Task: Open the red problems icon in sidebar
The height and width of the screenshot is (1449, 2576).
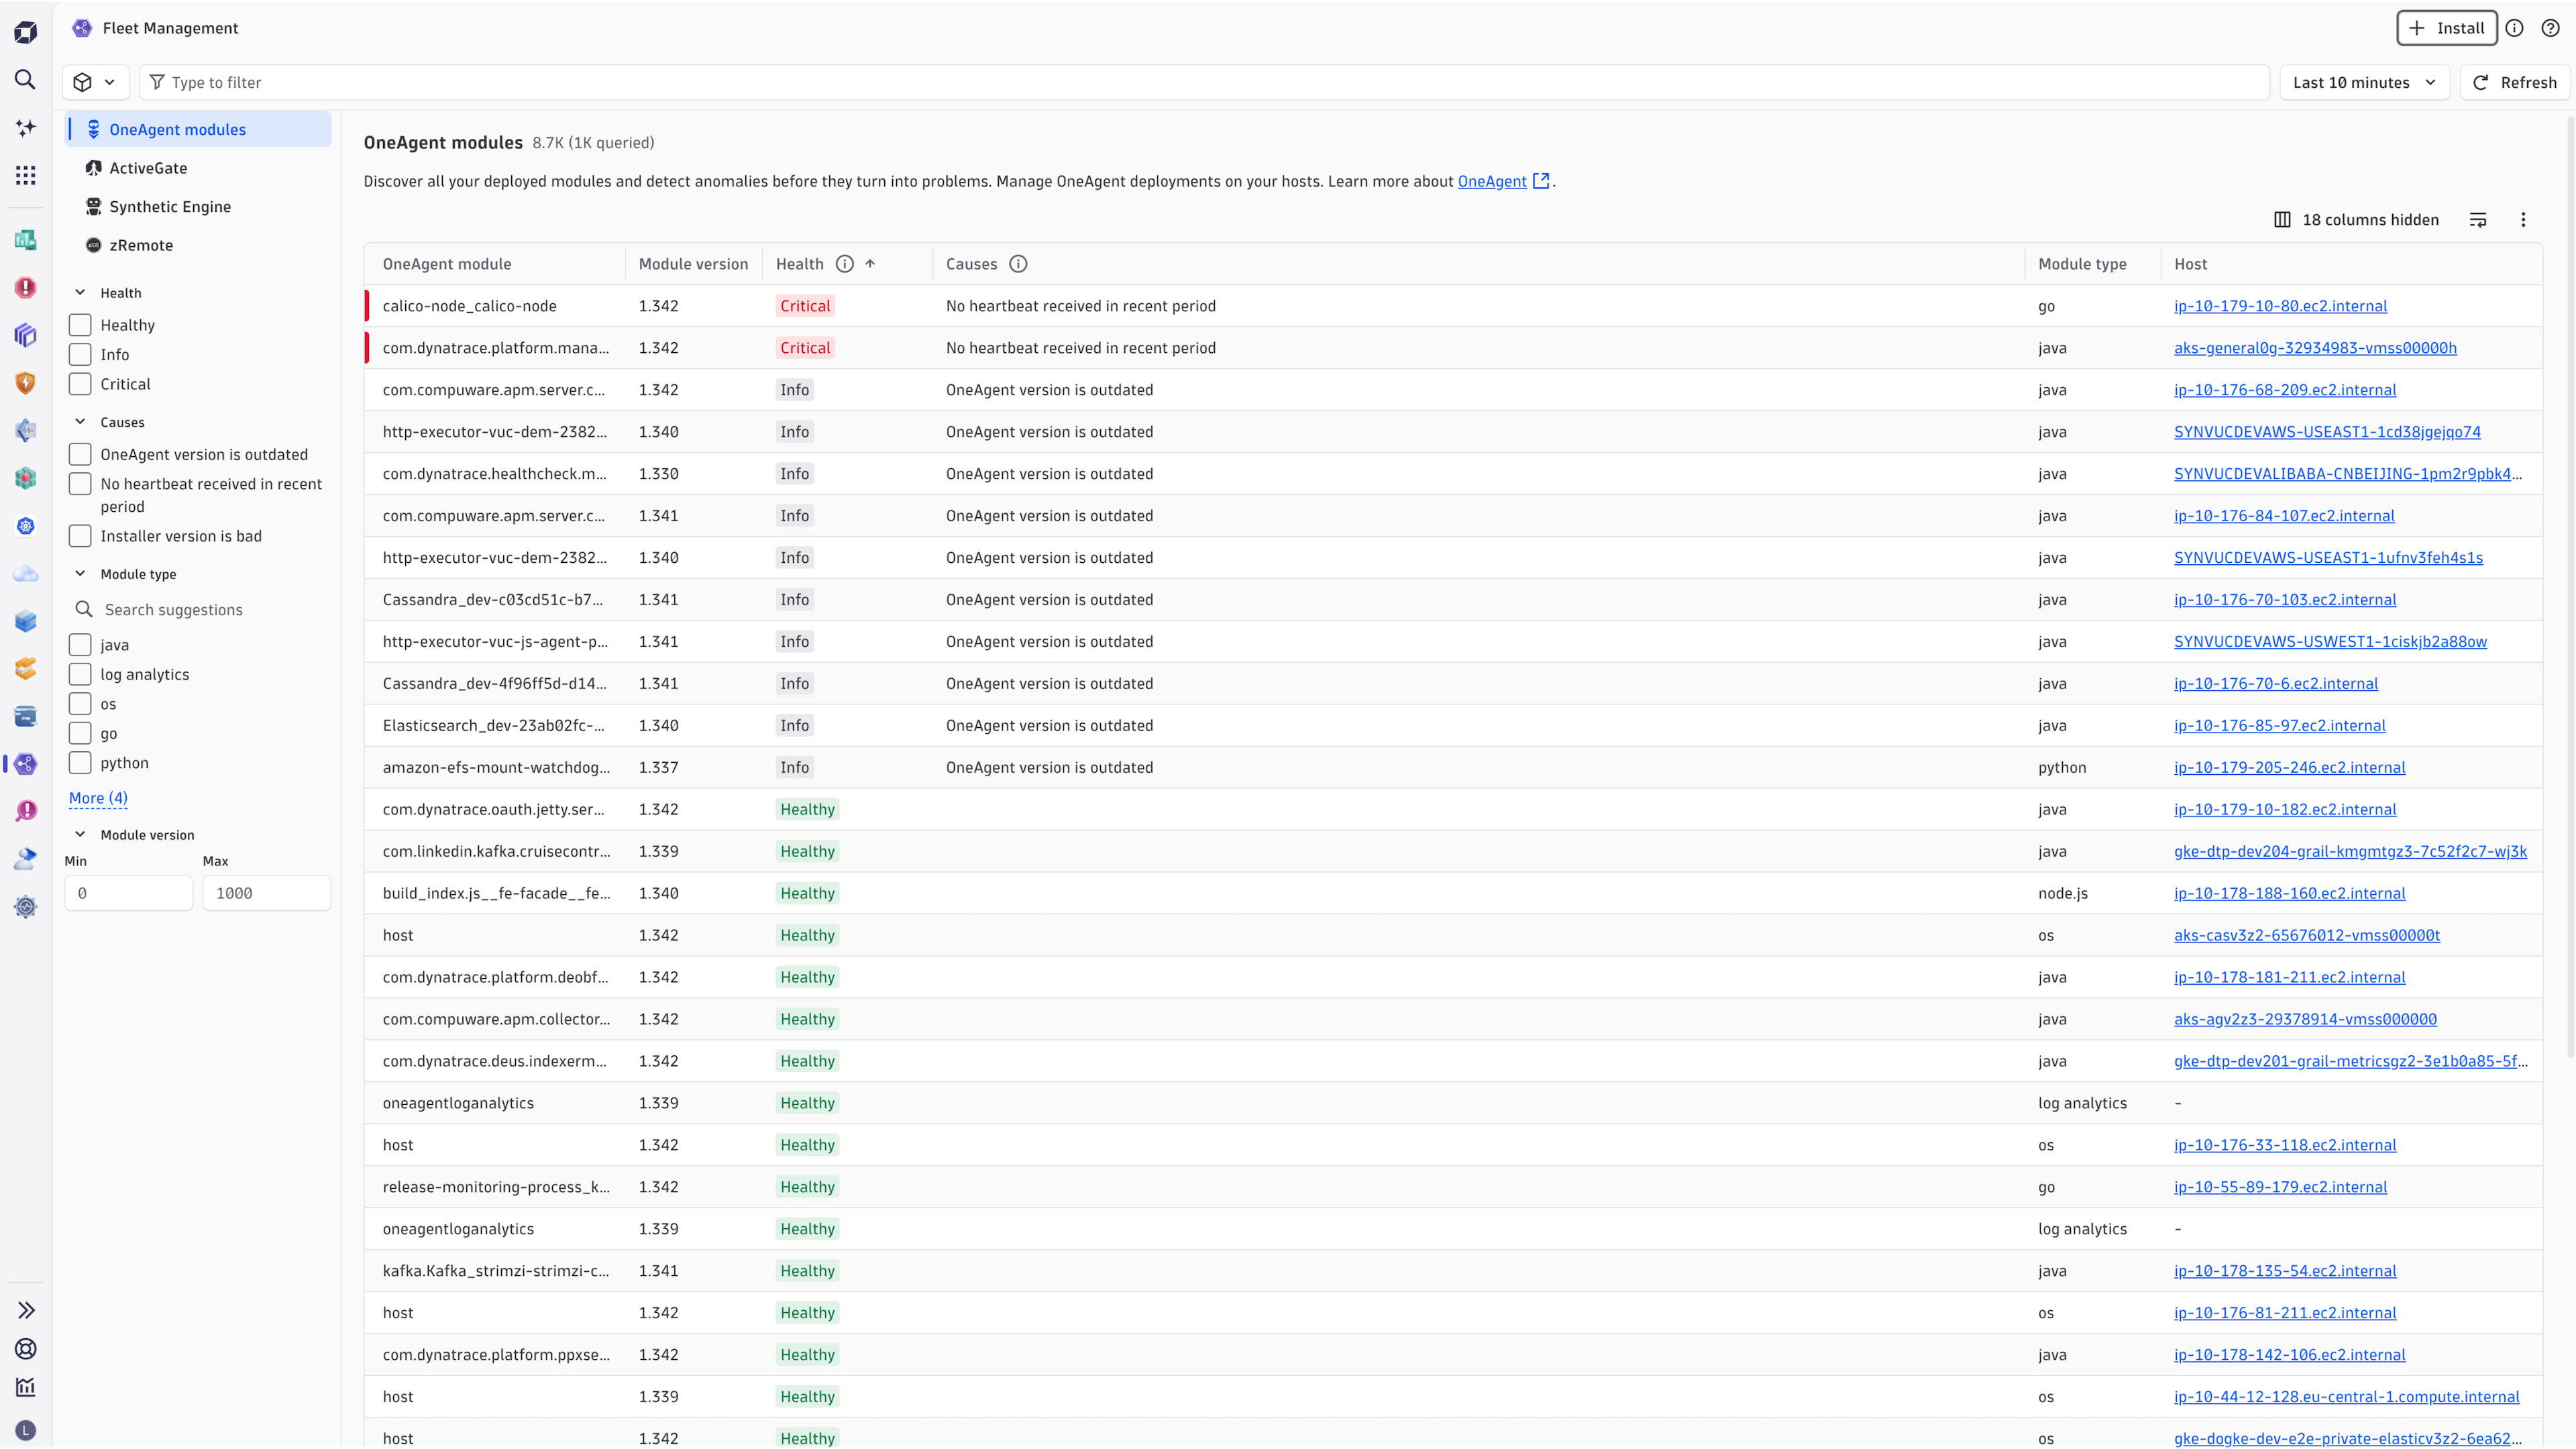Action: 25,288
